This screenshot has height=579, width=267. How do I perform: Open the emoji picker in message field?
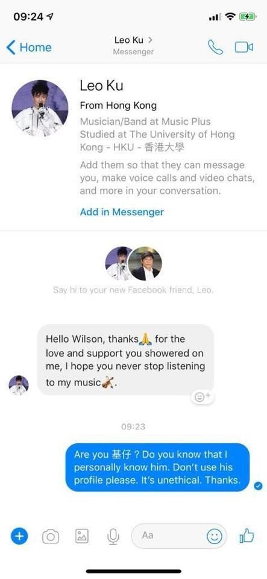pos(215,536)
